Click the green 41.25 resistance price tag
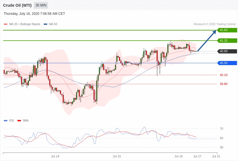This screenshot has height=161, width=238. tap(227, 41)
